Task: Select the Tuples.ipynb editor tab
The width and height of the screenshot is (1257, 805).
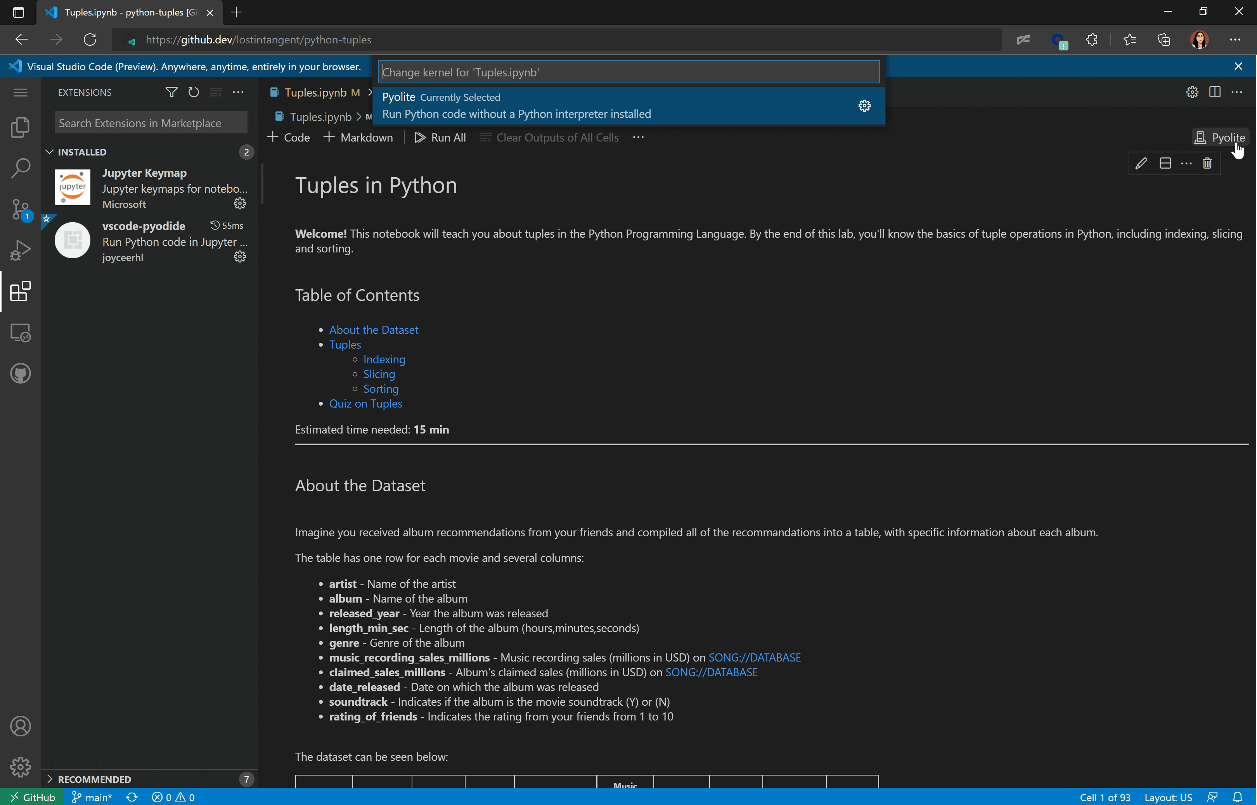Action: [x=315, y=93]
